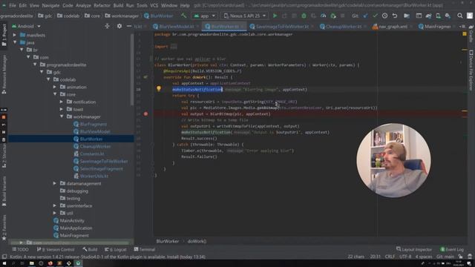
Task: Click the inspection warning indicator top of editor
Action: pos(465,34)
